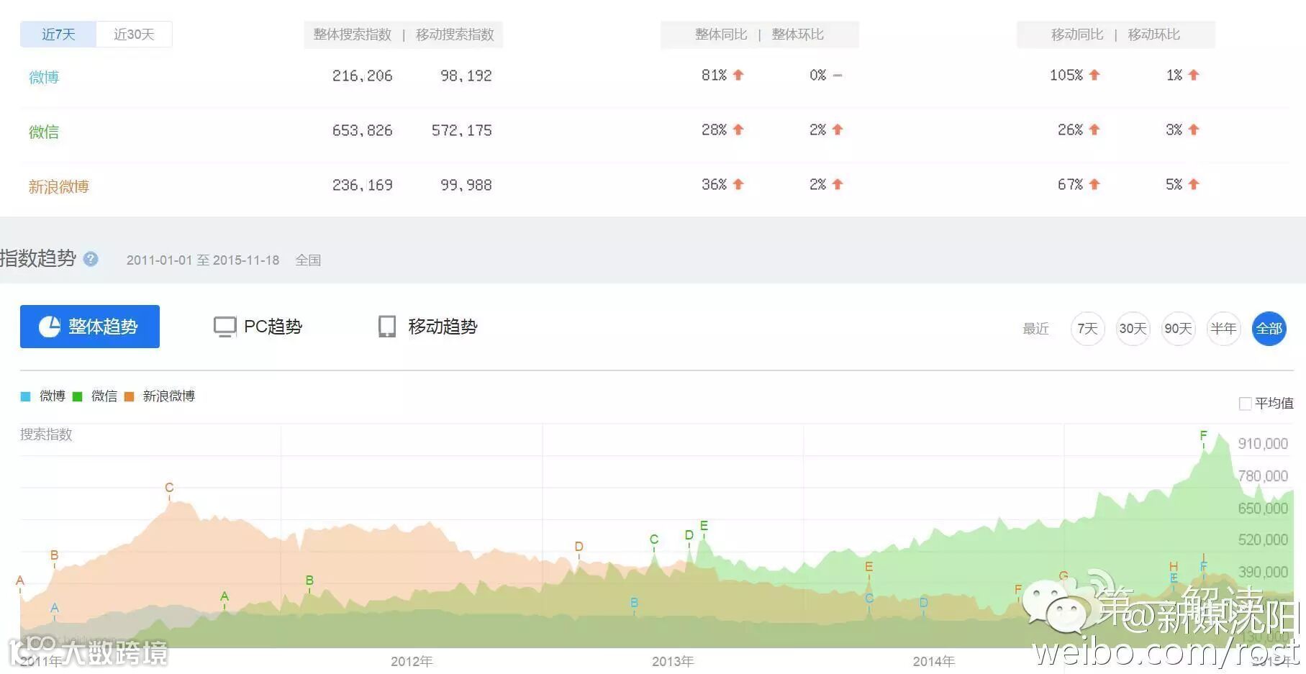Click the green A marker on chart
The width and height of the screenshot is (1306, 674).
(225, 596)
